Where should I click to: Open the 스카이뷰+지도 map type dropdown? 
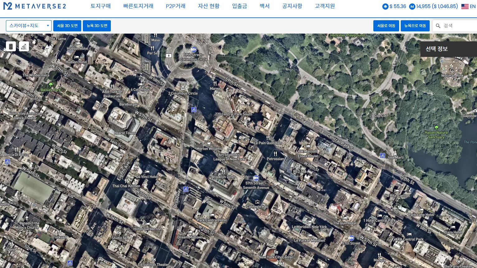tap(29, 26)
